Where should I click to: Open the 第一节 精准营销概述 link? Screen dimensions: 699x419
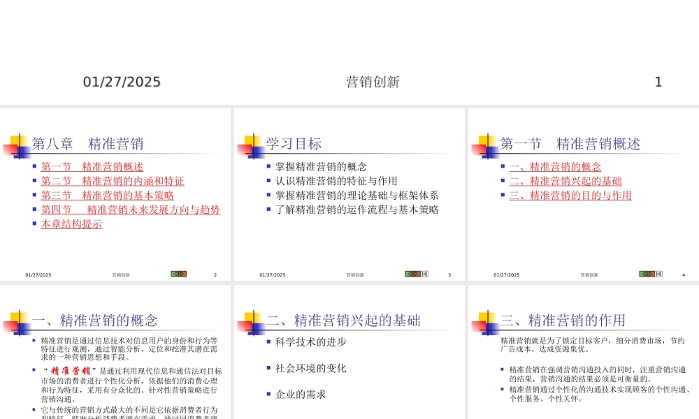click(93, 167)
